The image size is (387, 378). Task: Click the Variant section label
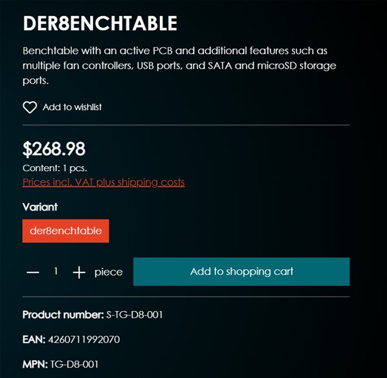[40, 207]
